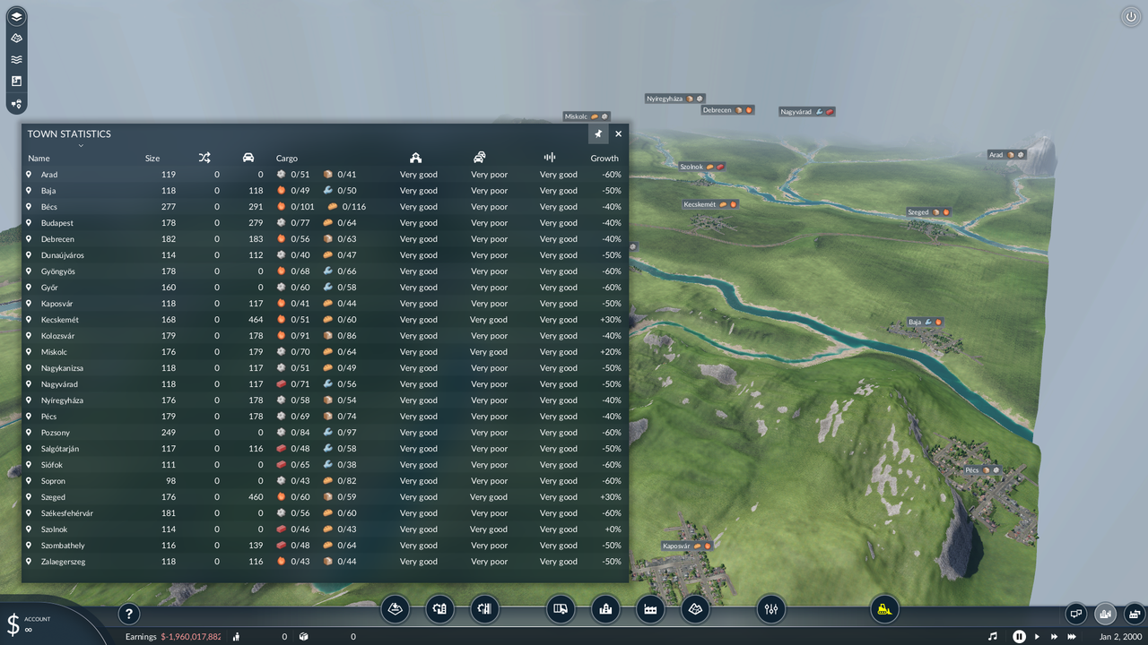Image resolution: width=1148 pixels, height=645 pixels.
Task: Capture a screenshot with the sidebar tool
Action: [16, 81]
